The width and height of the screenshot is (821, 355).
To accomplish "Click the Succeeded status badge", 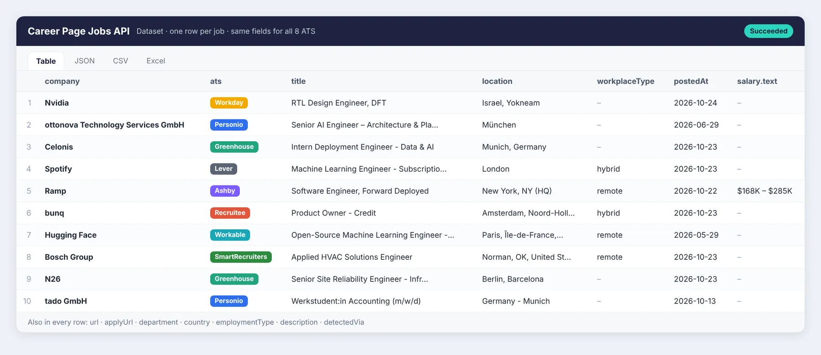I will (x=769, y=31).
